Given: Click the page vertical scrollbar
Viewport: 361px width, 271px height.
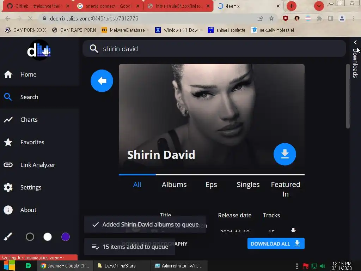Looking at the screenshot, I should 348,96.
